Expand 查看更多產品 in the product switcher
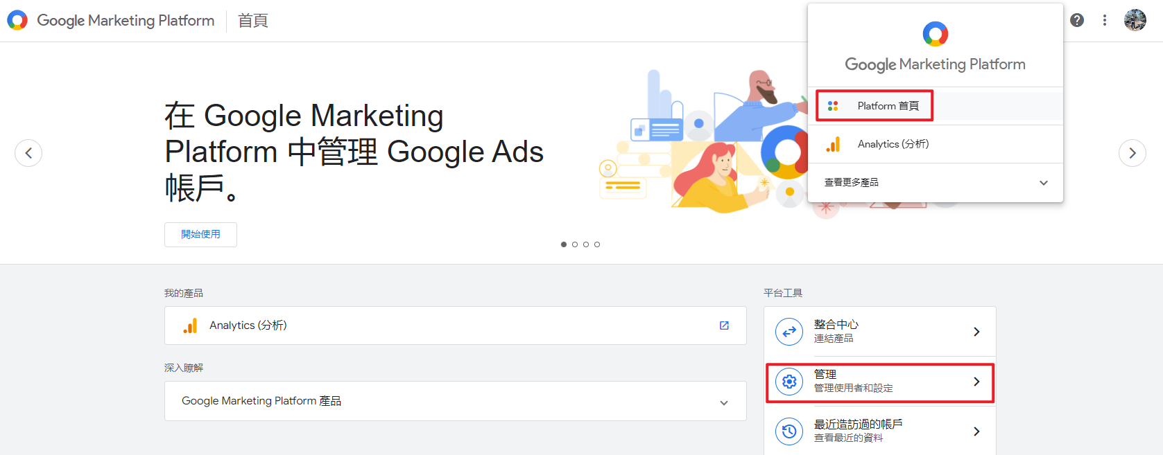 point(936,183)
